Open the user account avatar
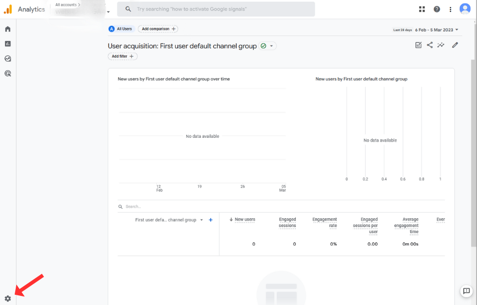This screenshot has width=477, height=305. coord(465,9)
